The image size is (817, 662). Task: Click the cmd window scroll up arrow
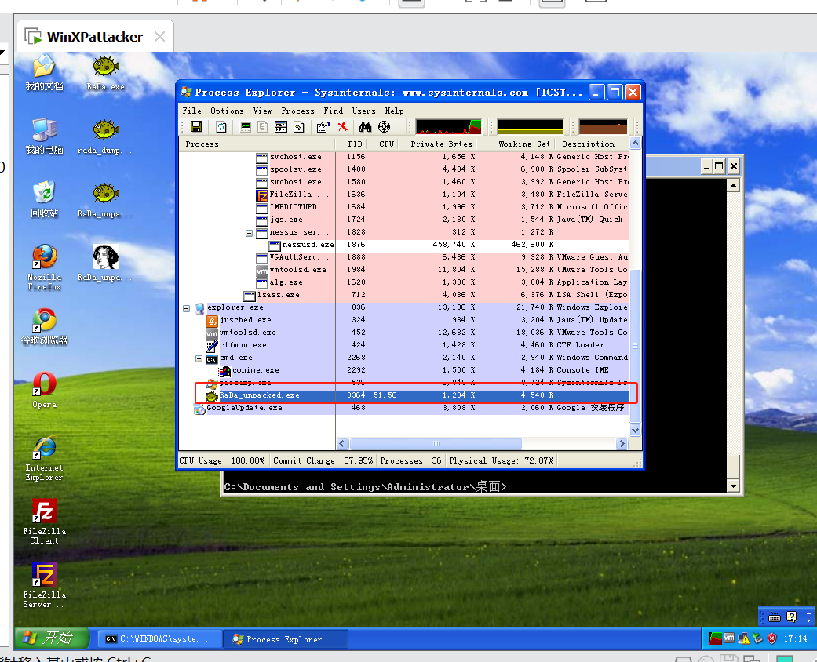point(733,185)
